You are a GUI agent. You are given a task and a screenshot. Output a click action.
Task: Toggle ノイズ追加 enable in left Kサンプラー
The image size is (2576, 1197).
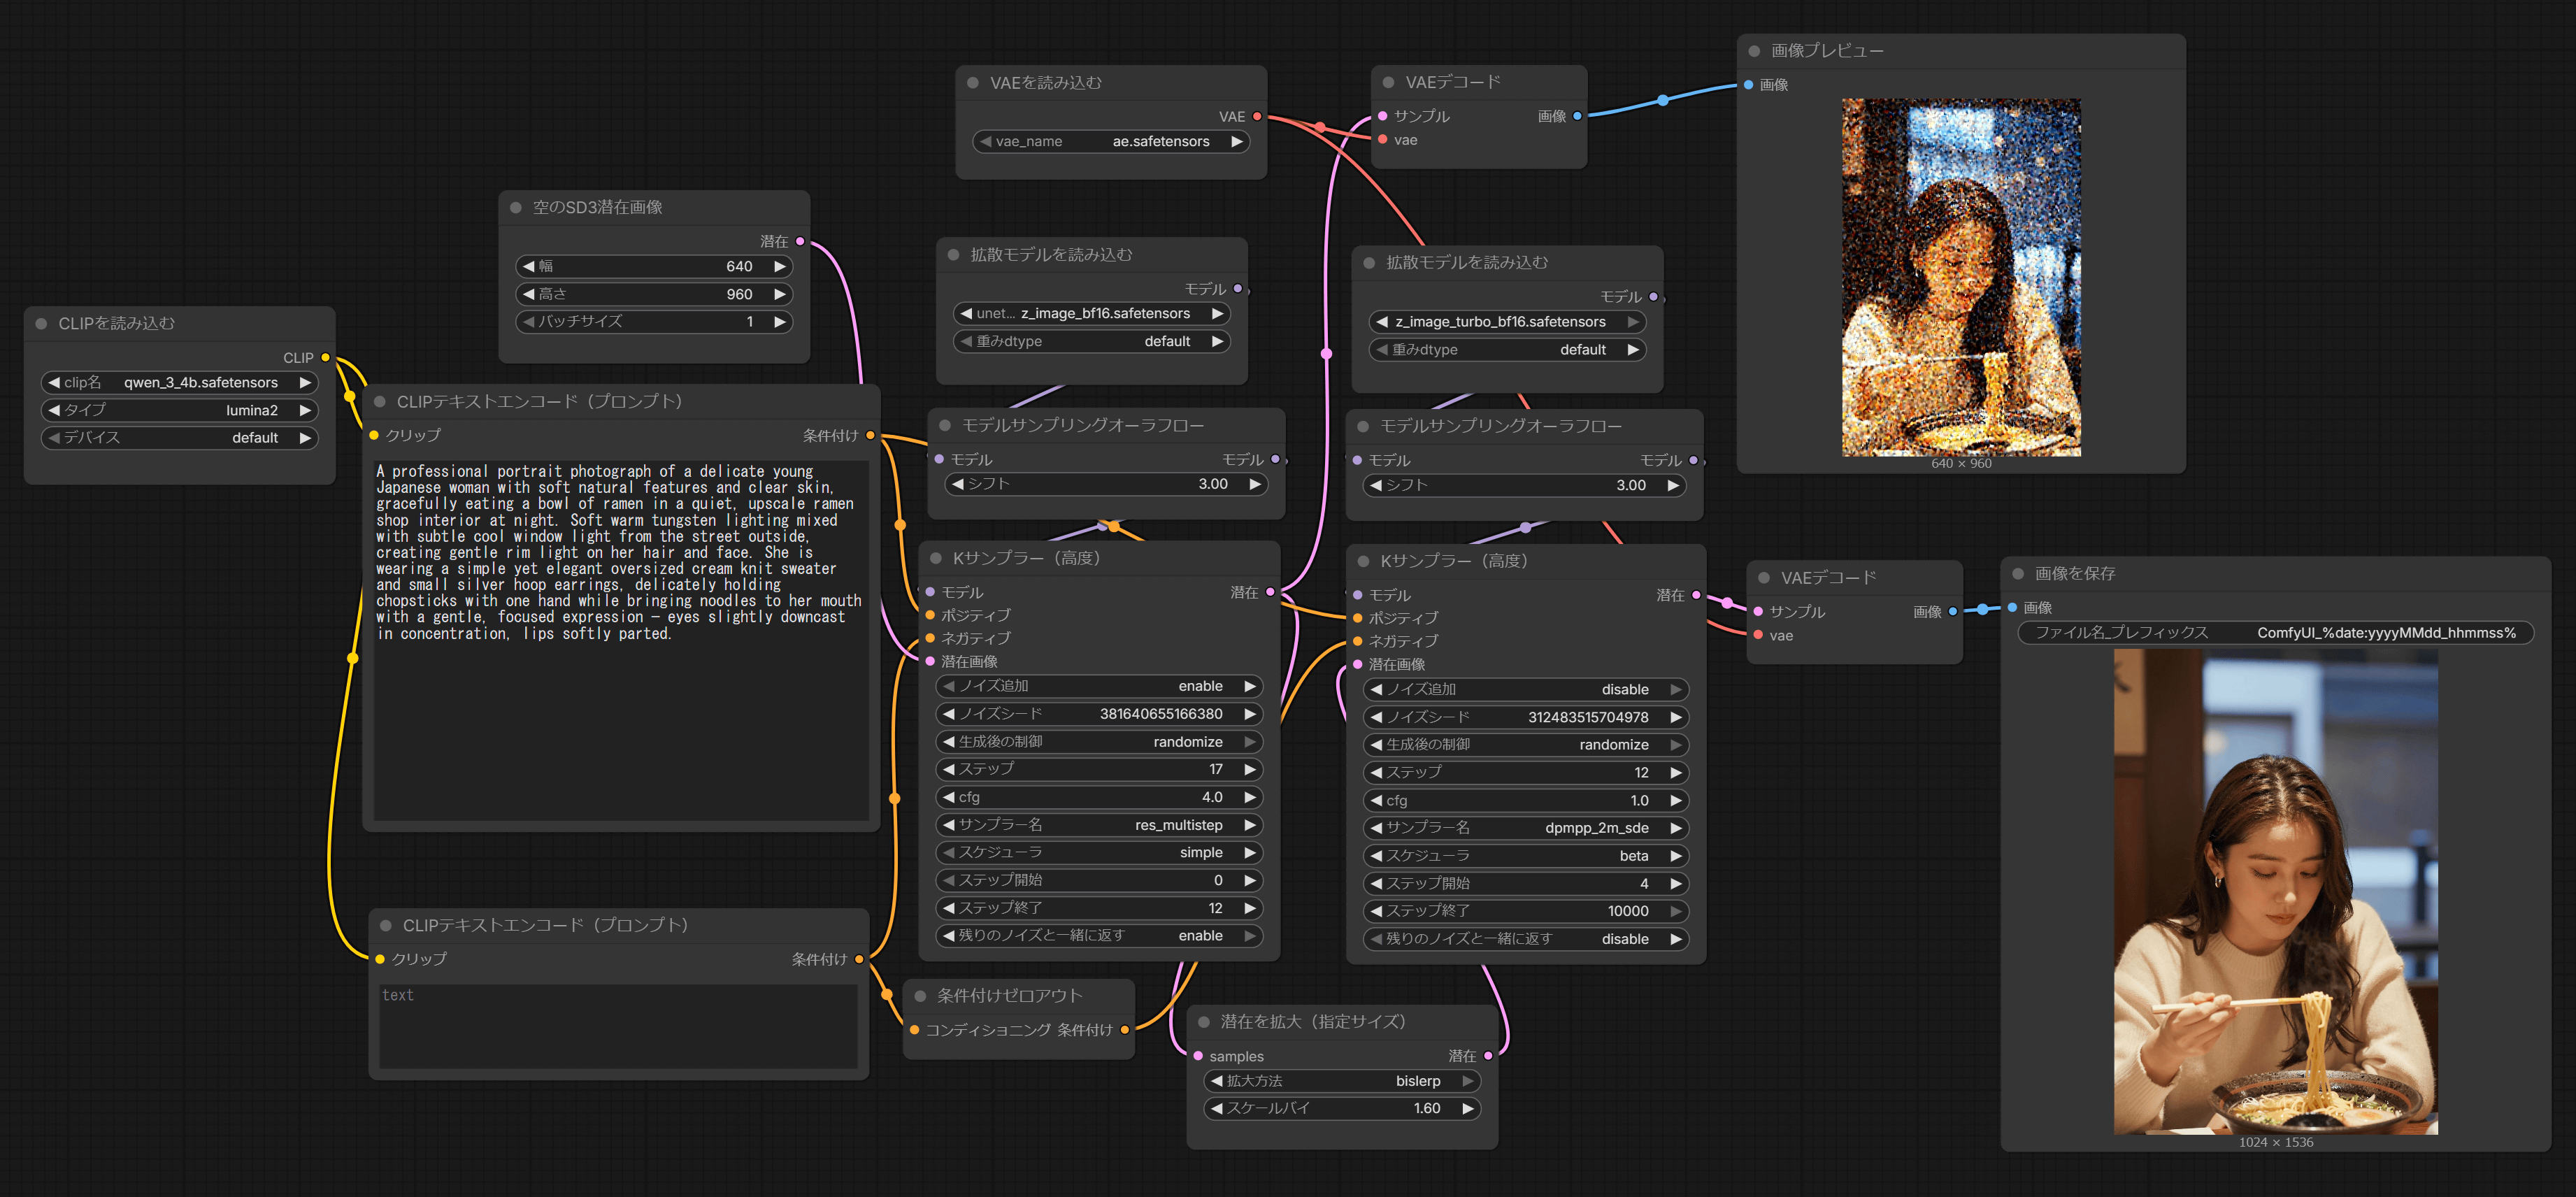point(1100,686)
